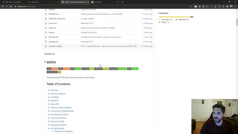Click the file icon beside README.md
Image resolution: width=238 pixels, height=134 pixels.
46,14
